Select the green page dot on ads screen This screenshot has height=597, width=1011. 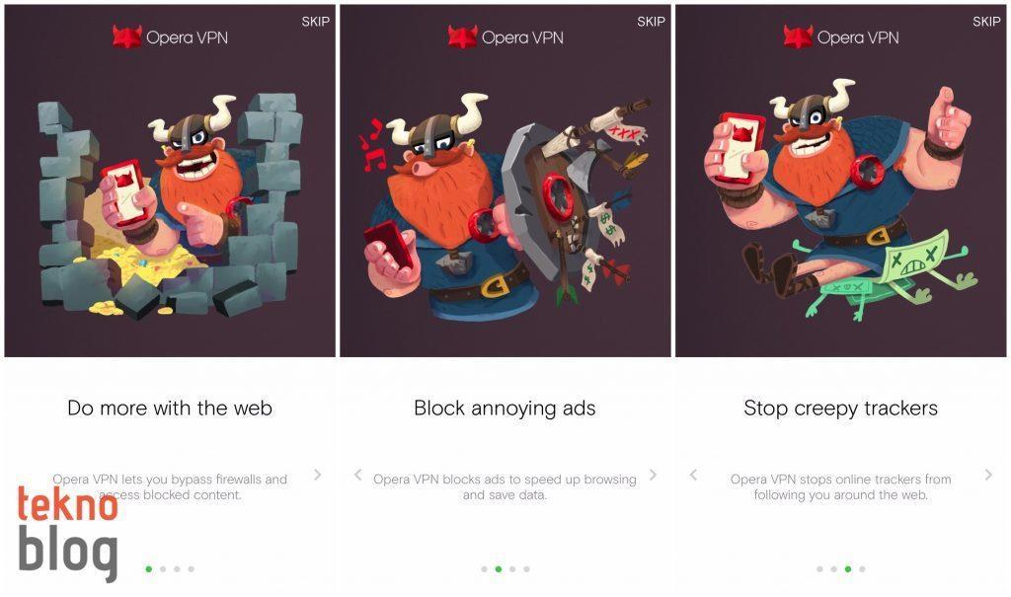pos(499,569)
